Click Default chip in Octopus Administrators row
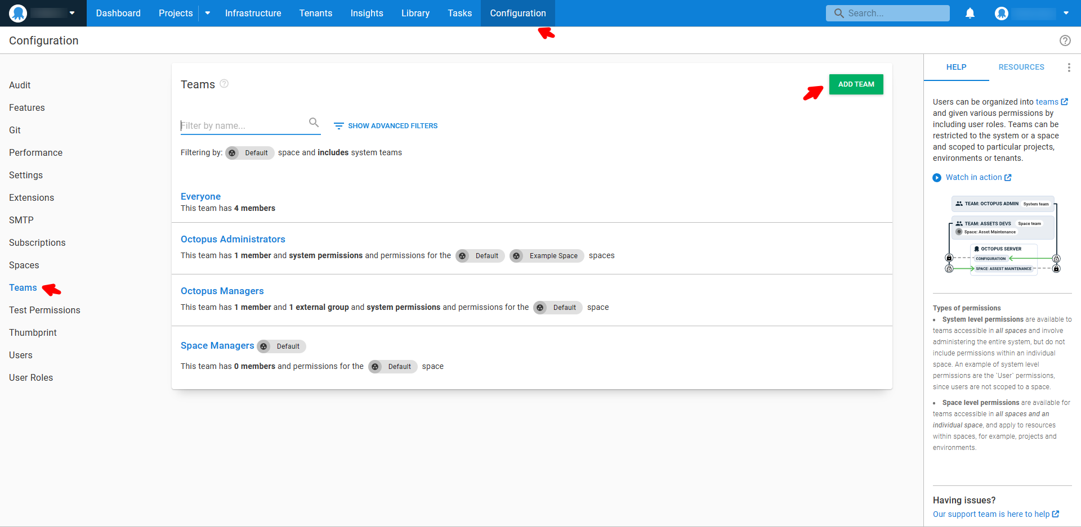 480,256
